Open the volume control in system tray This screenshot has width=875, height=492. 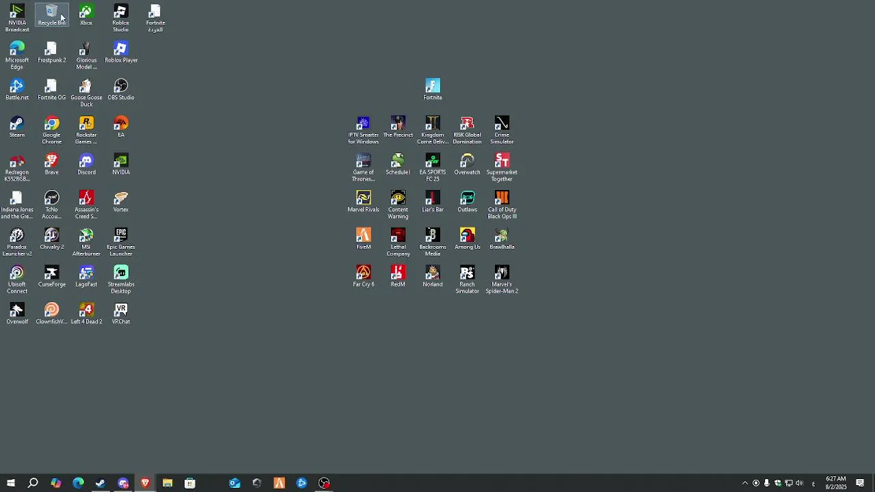pos(799,483)
